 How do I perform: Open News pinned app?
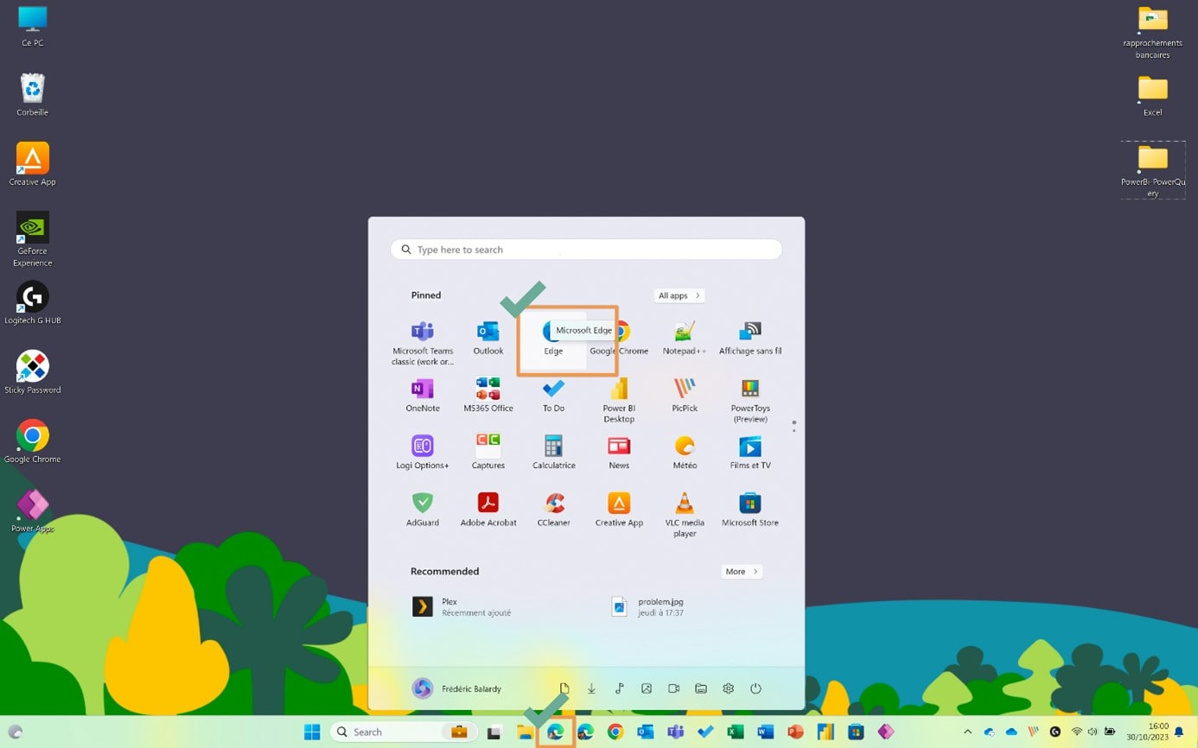point(619,452)
